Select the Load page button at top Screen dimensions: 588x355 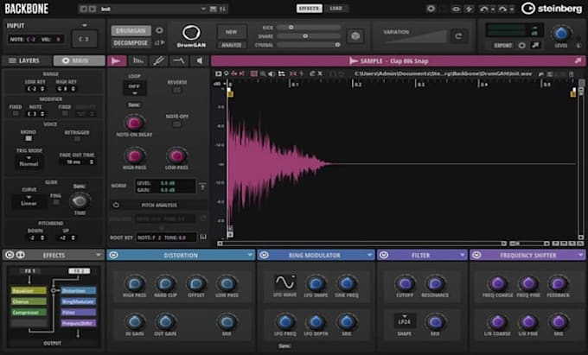click(336, 9)
